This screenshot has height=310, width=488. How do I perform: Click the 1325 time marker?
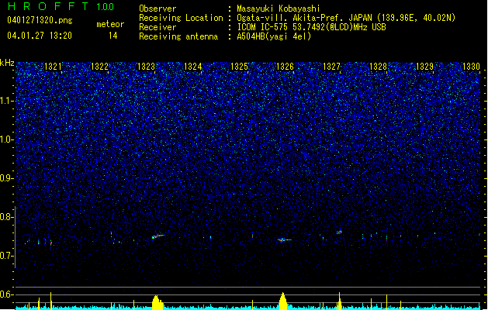(x=239, y=67)
